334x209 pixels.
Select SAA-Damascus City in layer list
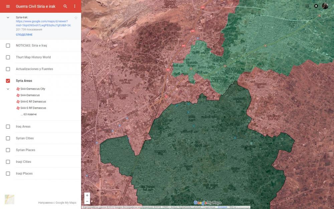pos(32,89)
